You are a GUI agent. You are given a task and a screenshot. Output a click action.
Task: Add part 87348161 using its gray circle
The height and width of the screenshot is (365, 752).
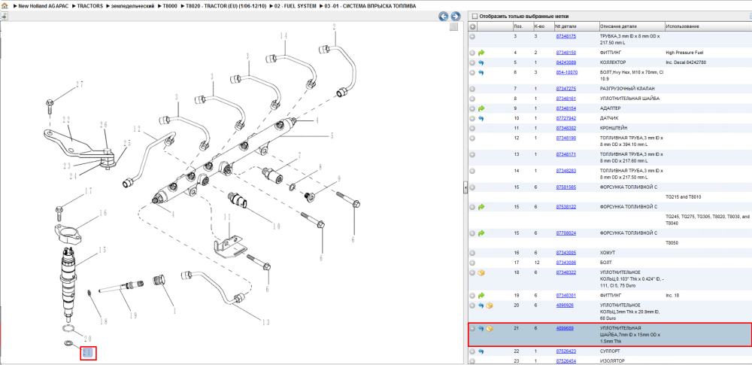click(472, 99)
